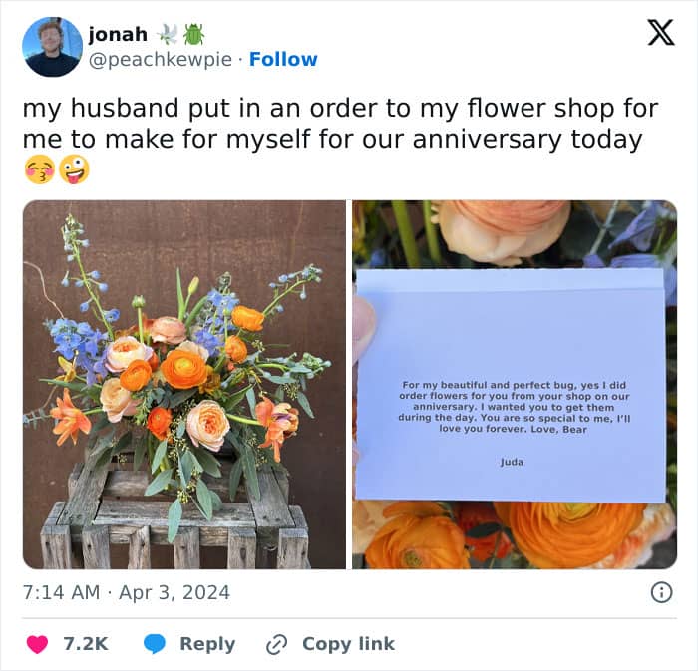Like the tweet with the heart icon
The height and width of the screenshot is (671, 698).
tap(38, 644)
